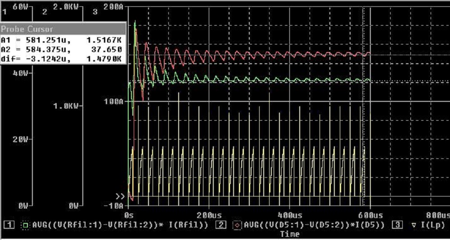Click the Time x-axis label
The width and height of the screenshot is (450, 240).
(289, 234)
